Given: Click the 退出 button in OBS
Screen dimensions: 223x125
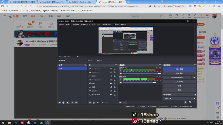Looking at the screenshot, I should [179, 90].
